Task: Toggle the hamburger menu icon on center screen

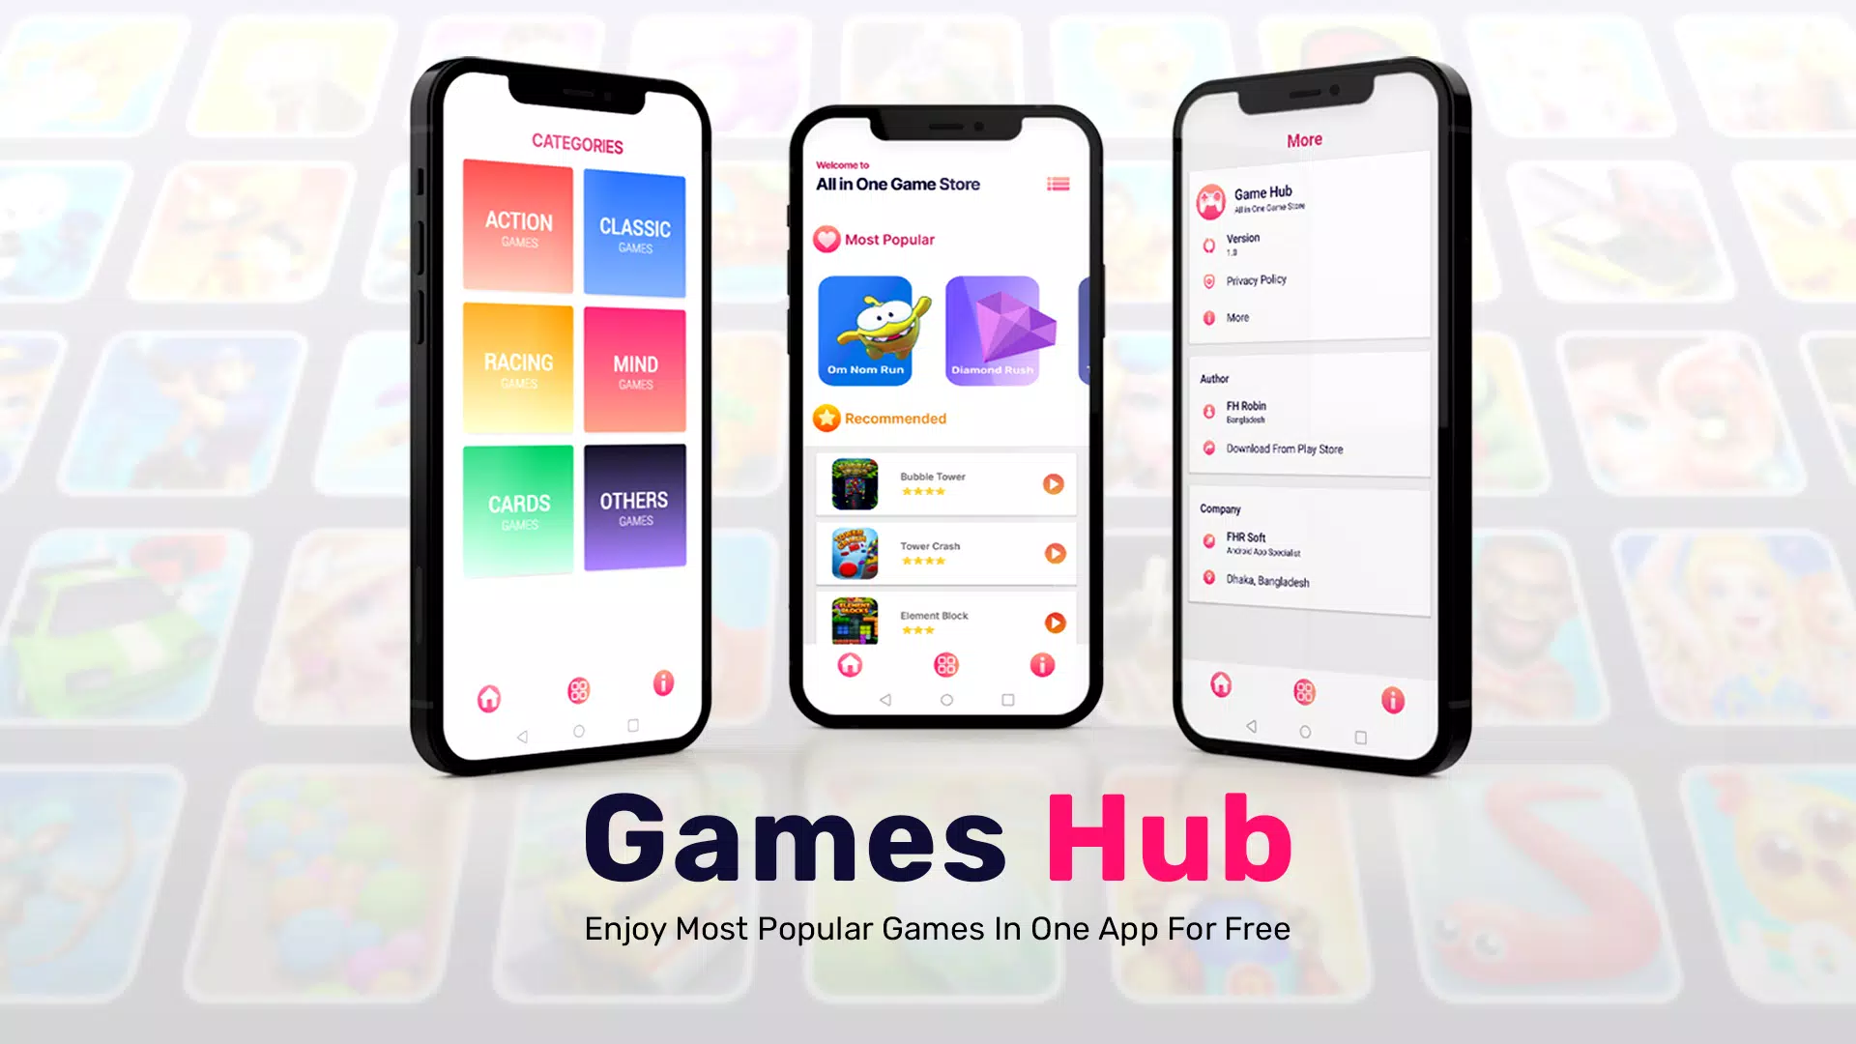Action: pyautogui.click(x=1057, y=185)
